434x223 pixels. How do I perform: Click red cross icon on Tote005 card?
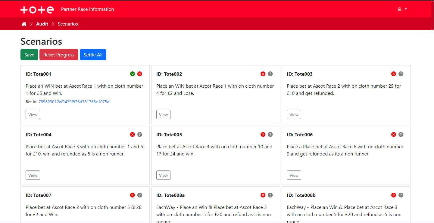click(x=263, y=134)
